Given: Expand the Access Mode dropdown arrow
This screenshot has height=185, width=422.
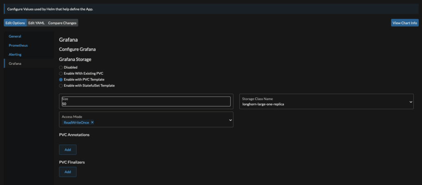Looking at the screenshot, I should point(230,120).
